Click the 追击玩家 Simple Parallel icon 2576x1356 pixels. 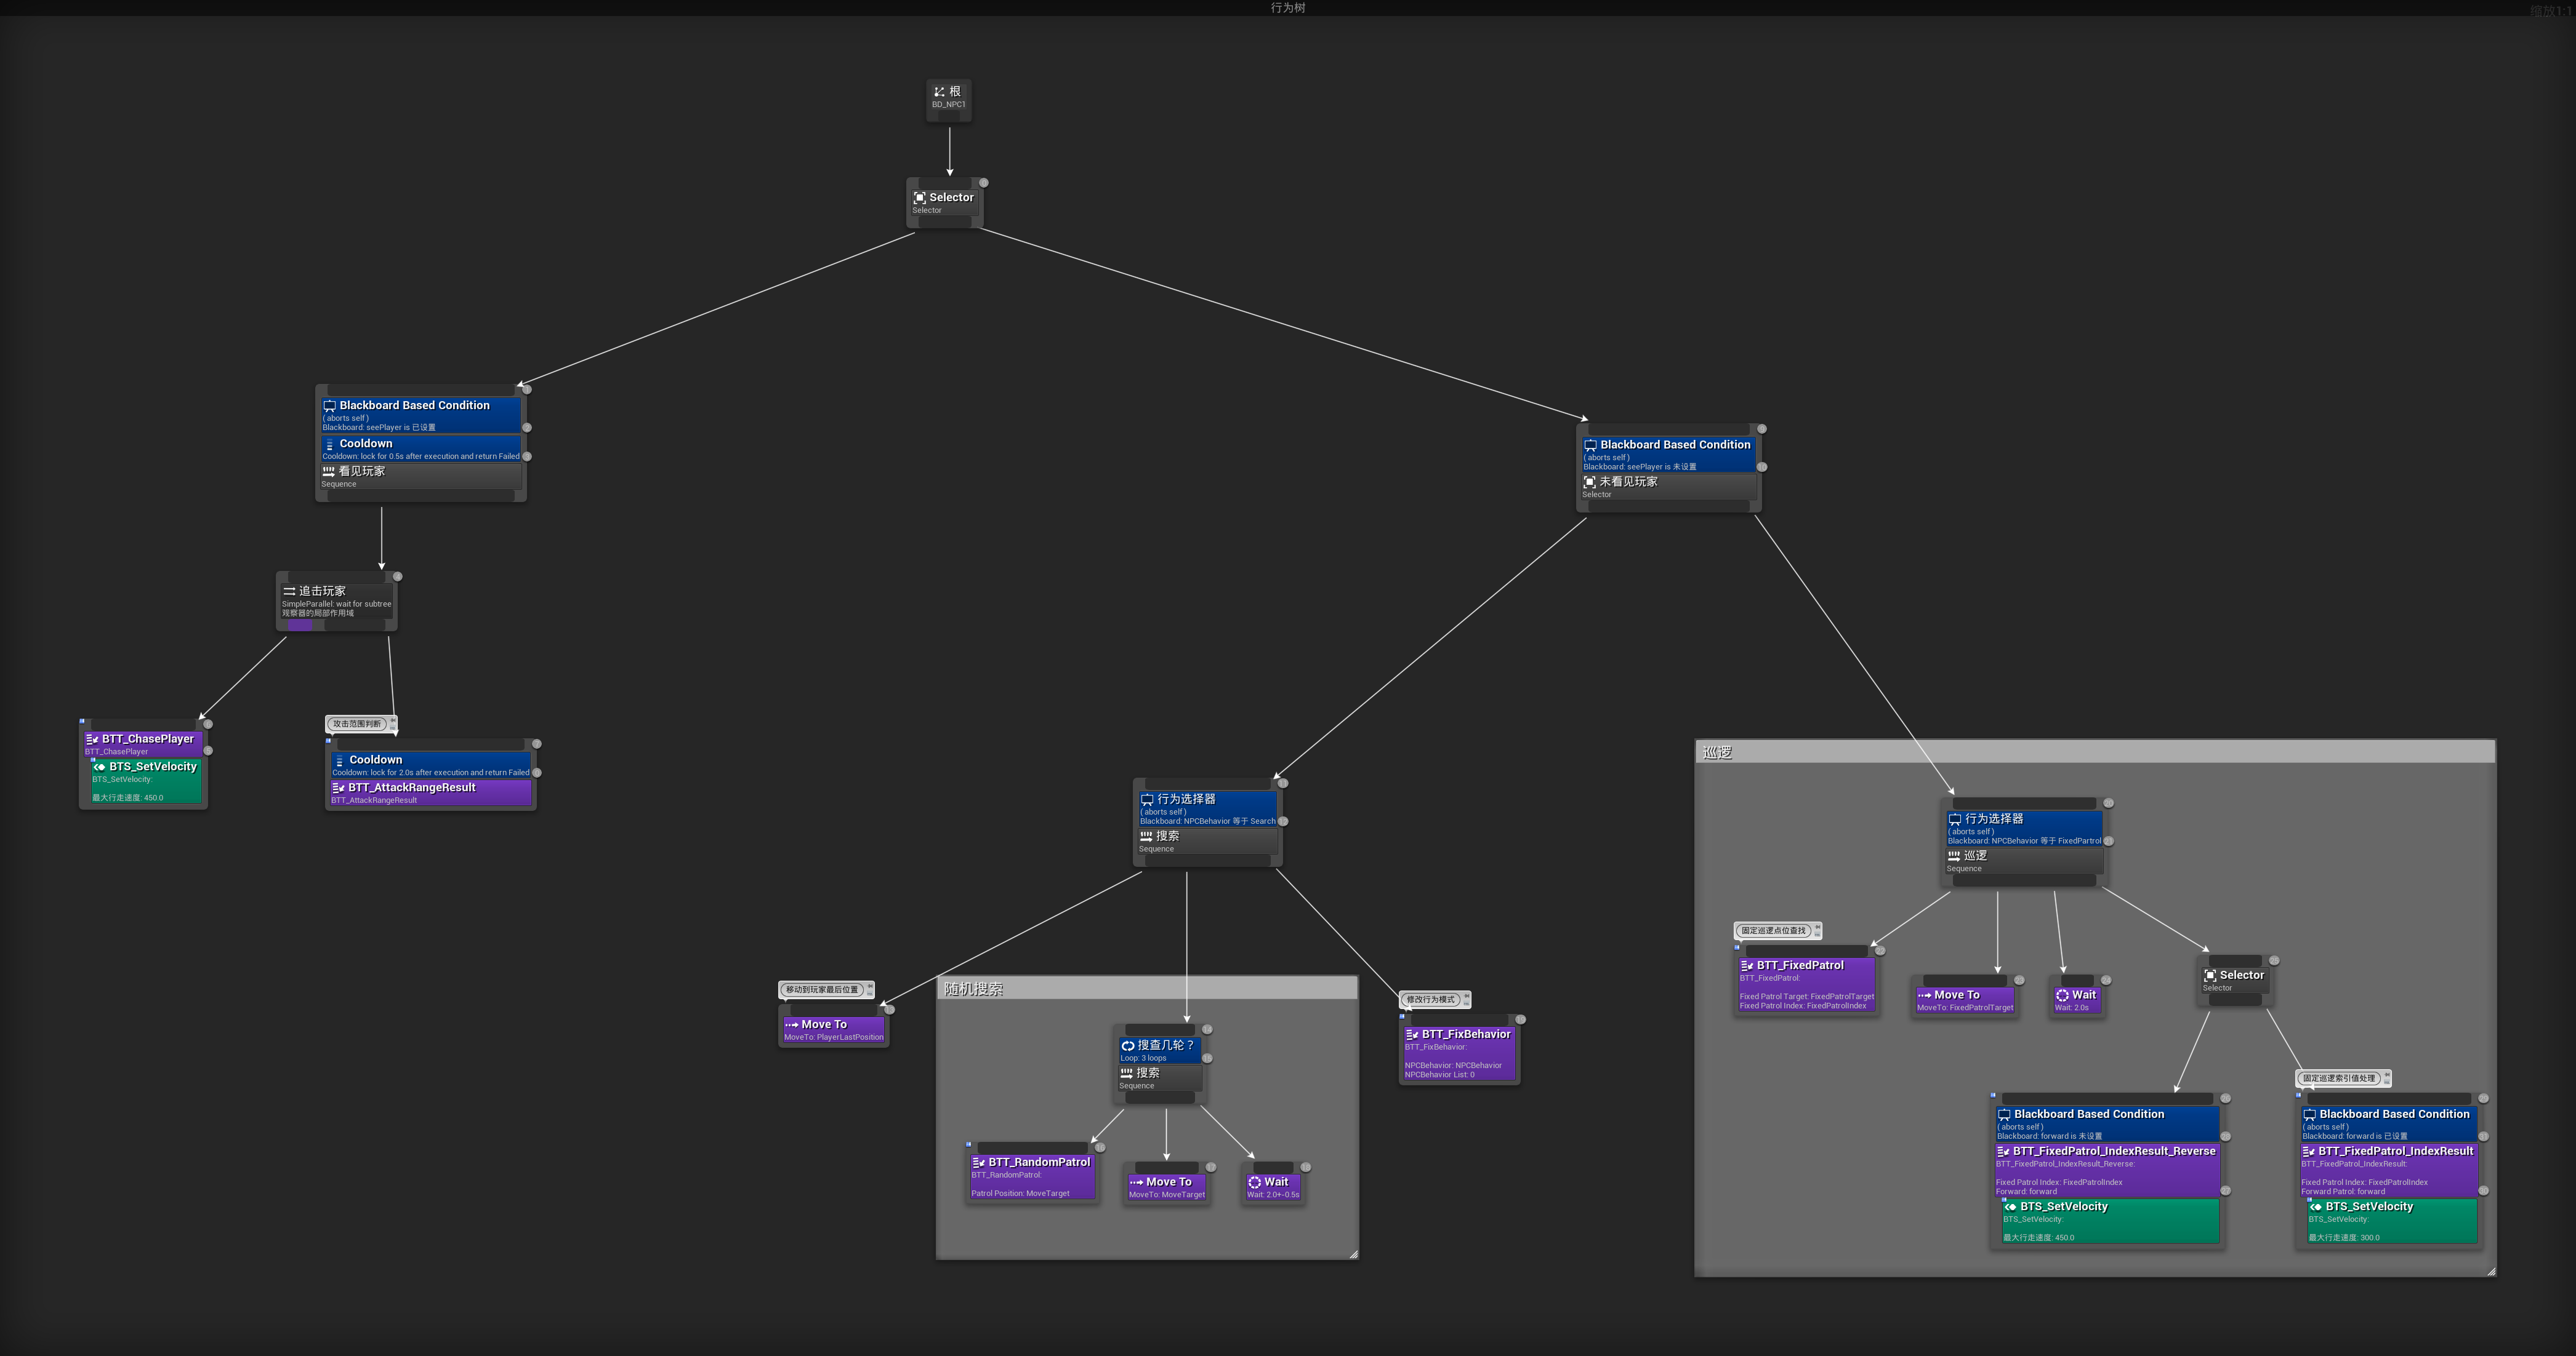[289, 592]
